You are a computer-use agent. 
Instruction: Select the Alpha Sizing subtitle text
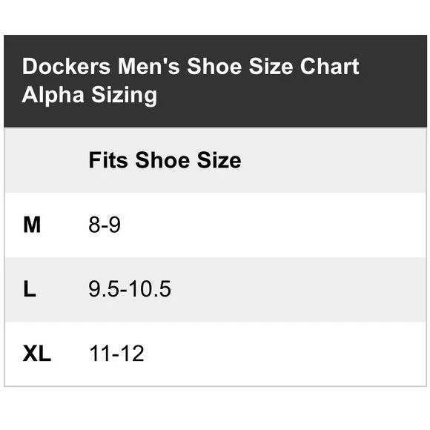(x=90, y=95)
